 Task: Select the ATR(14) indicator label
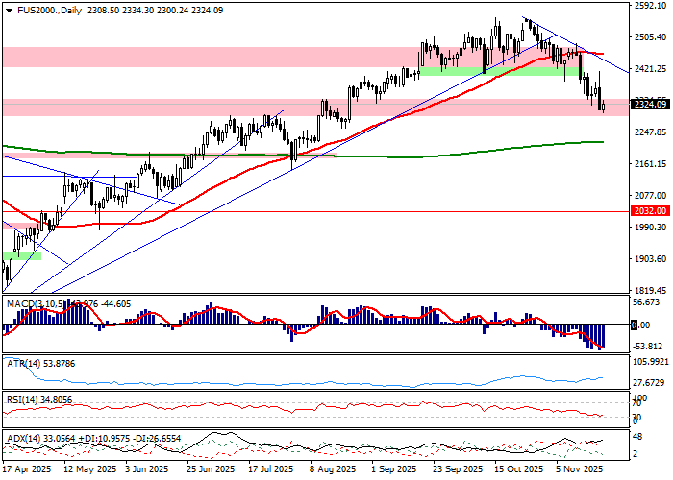click(x=21, y=364)
